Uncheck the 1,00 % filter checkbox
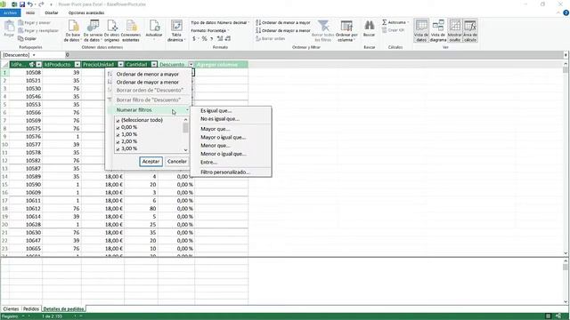This screenshot has height=320, width=570. [118, 134]
